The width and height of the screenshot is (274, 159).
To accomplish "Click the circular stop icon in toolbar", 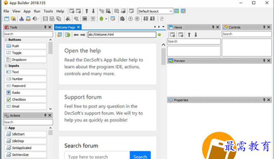I will 137,19.
